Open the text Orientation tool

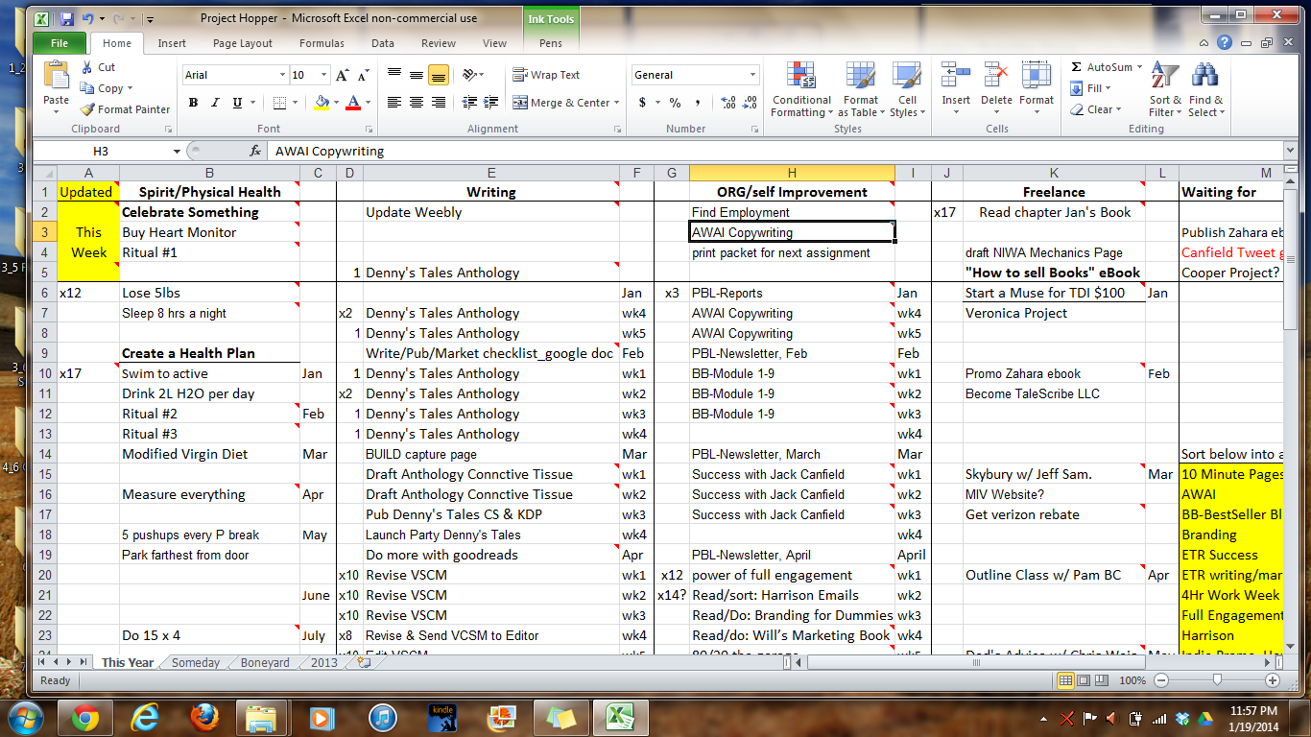[470, 75]
